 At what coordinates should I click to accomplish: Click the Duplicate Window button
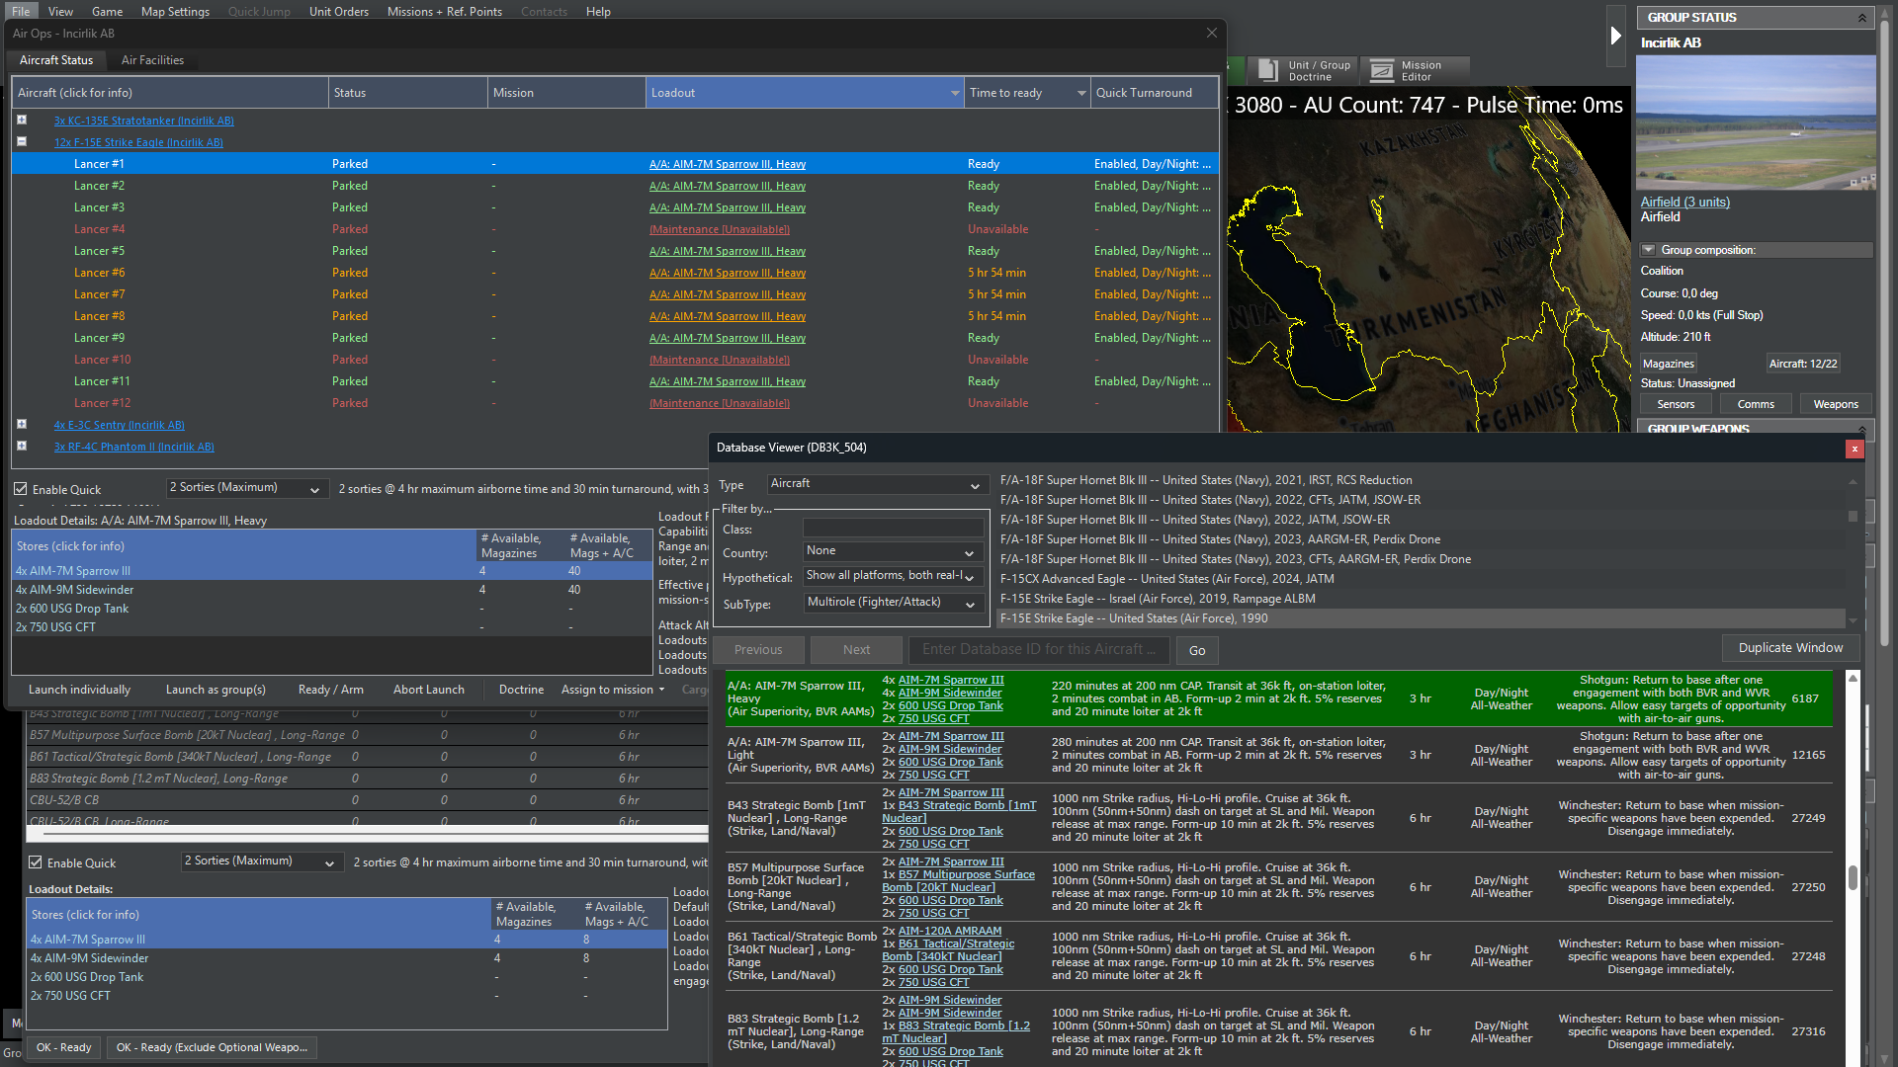pyautogui.click(x=1789, y=648)
